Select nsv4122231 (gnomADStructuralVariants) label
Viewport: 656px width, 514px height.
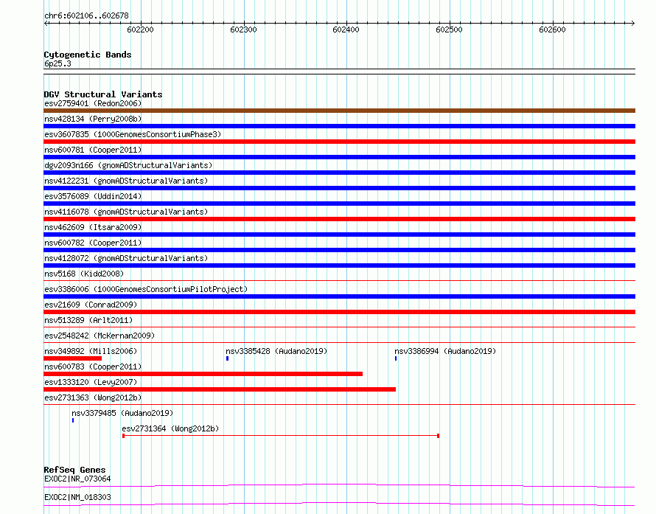point(126,181)
